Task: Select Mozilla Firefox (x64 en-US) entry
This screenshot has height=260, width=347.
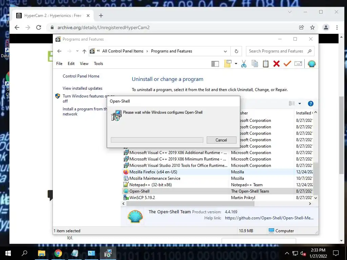Action: (x=218, y=172)
